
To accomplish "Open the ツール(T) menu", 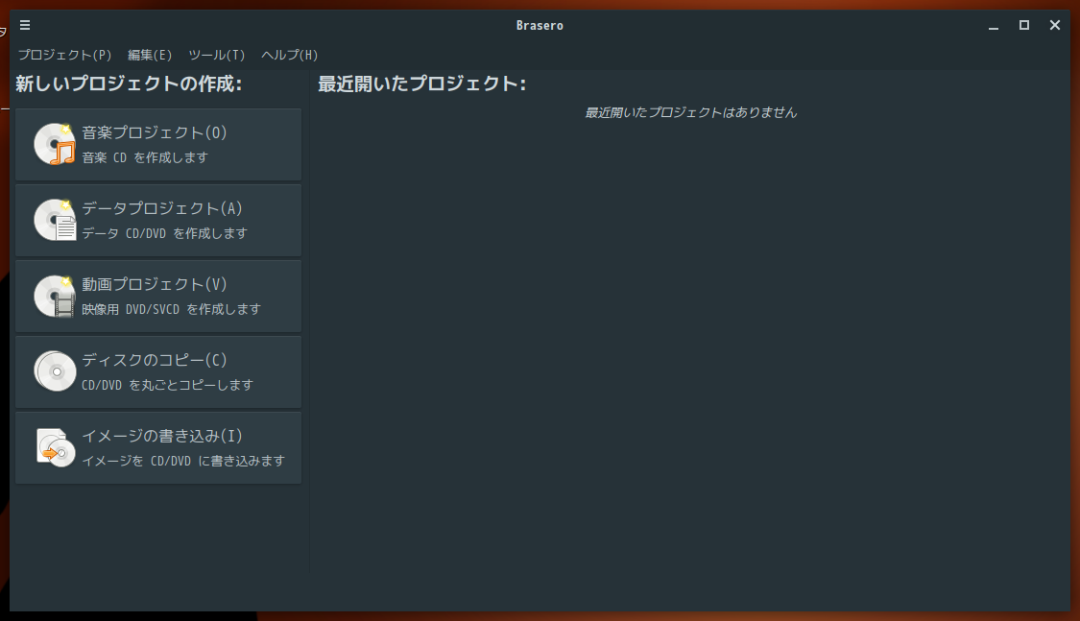I will (x=215, y=55).
